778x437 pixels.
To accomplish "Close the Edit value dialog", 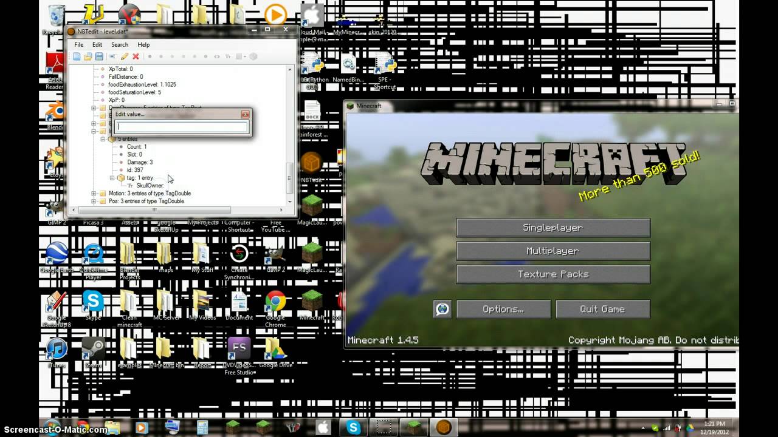I will pos(245,114).
